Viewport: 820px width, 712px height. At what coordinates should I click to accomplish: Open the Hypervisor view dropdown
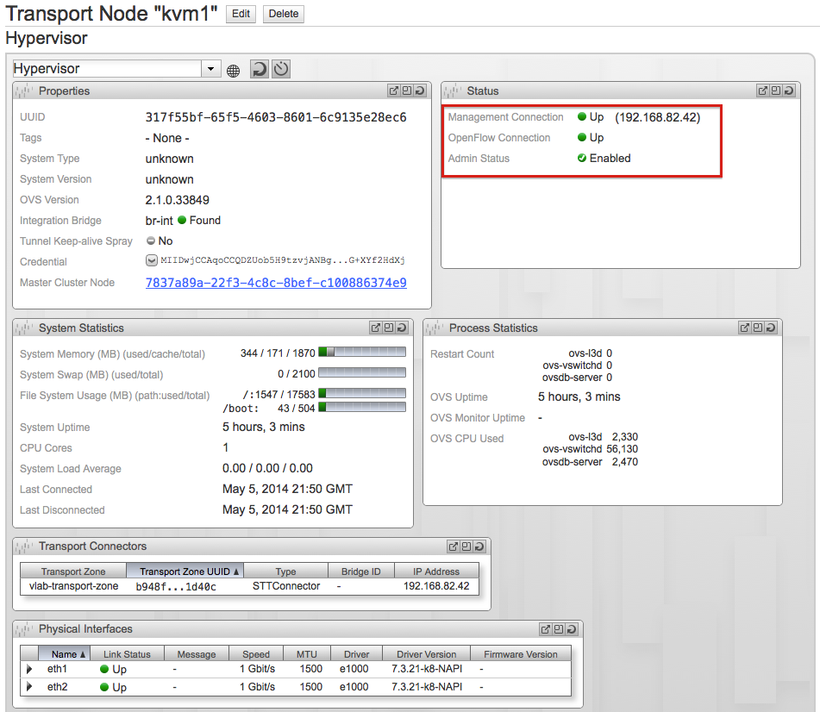pyautogui.click(x=211, y=69)
